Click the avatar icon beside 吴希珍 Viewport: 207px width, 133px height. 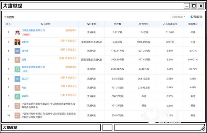point(17,96)
